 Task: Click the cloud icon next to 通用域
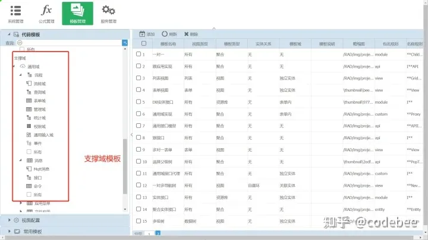(x=23, y=66)
